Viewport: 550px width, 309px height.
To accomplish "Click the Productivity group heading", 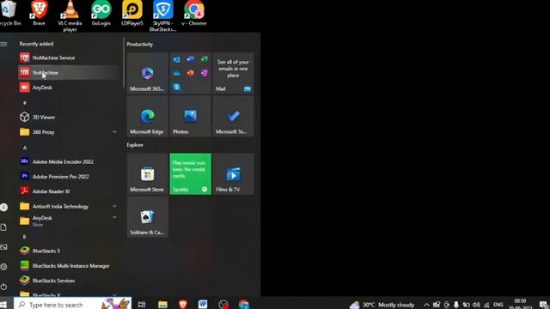I will click(139, 44).
